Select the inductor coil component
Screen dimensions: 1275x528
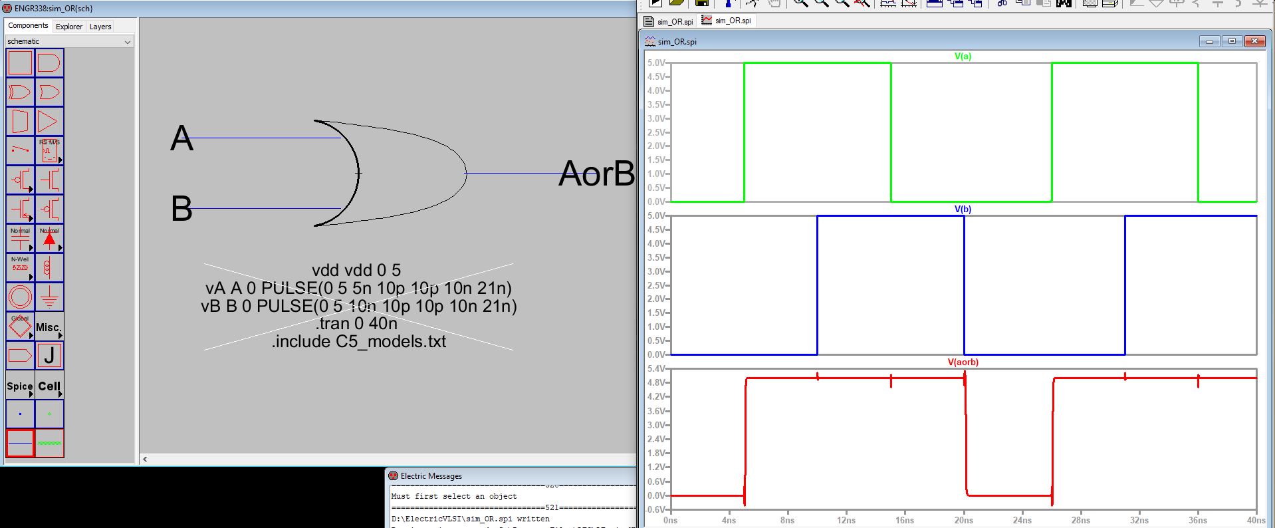(49, 268)
